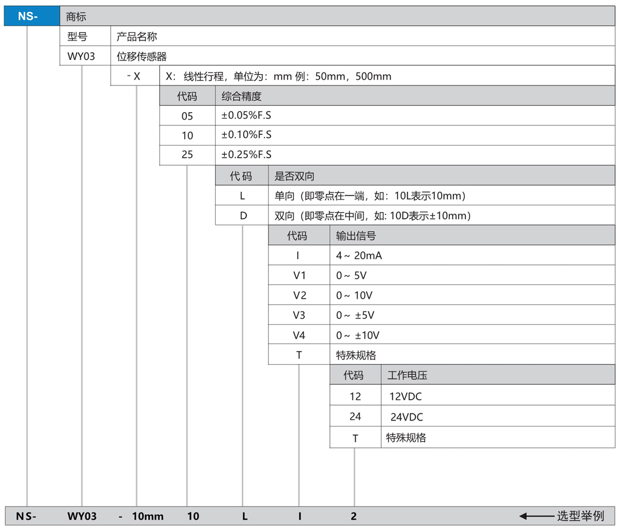Select the ±0.25%F.S accuracy entry
The width and height of the screenshot is (621, 531).
(246, 154)
